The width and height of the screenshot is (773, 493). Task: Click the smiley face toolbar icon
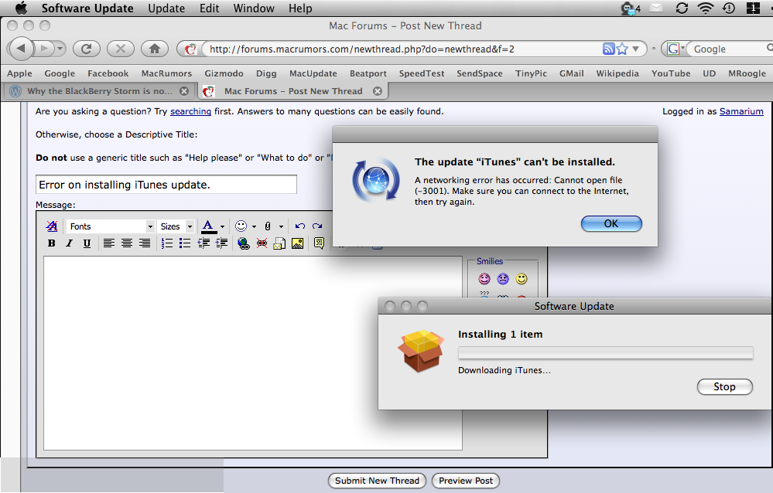[x=241, y=226]
